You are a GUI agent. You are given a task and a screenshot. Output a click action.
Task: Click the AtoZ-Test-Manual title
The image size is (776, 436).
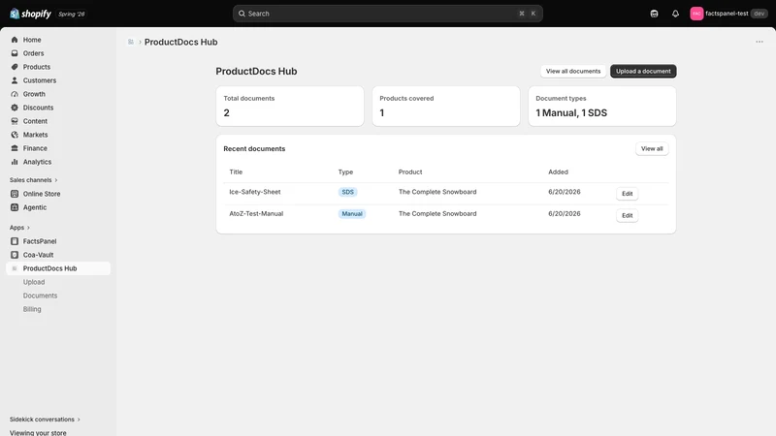click(x=256, y=213)
